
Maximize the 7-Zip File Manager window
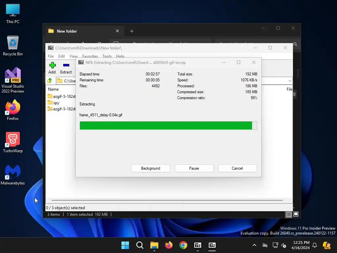(x=270, y=48)
